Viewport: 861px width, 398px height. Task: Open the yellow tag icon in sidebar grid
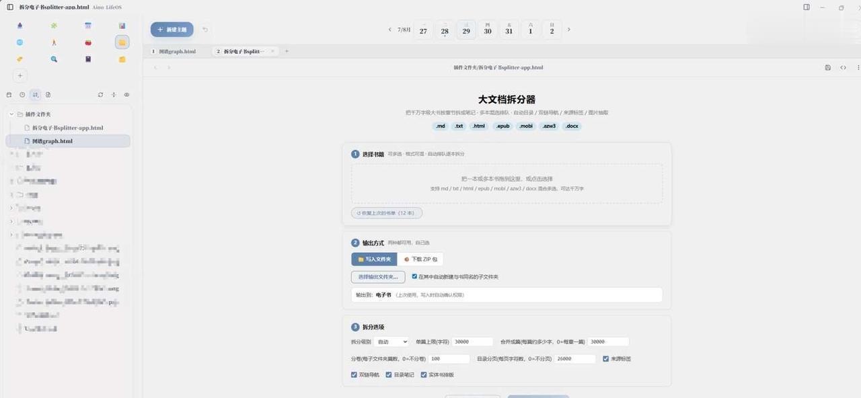pyautogui.click(x=20, y=59)
